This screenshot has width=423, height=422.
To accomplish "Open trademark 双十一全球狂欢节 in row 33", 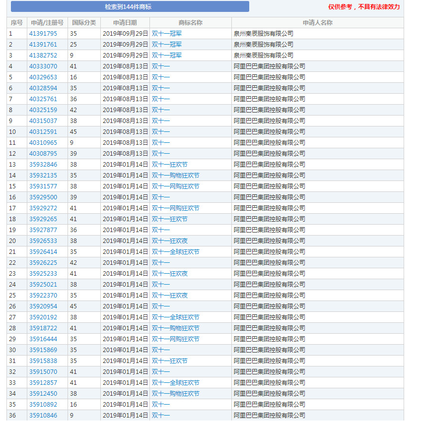I will tap(176, 383).
